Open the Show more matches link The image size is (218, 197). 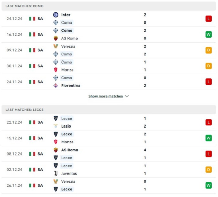[x=106, y=96]
